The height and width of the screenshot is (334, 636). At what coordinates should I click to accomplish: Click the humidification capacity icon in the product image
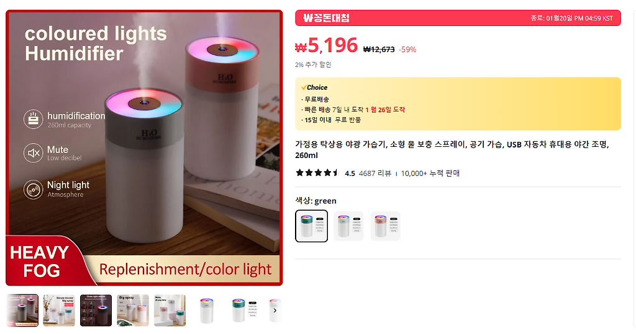pos(34,119)
